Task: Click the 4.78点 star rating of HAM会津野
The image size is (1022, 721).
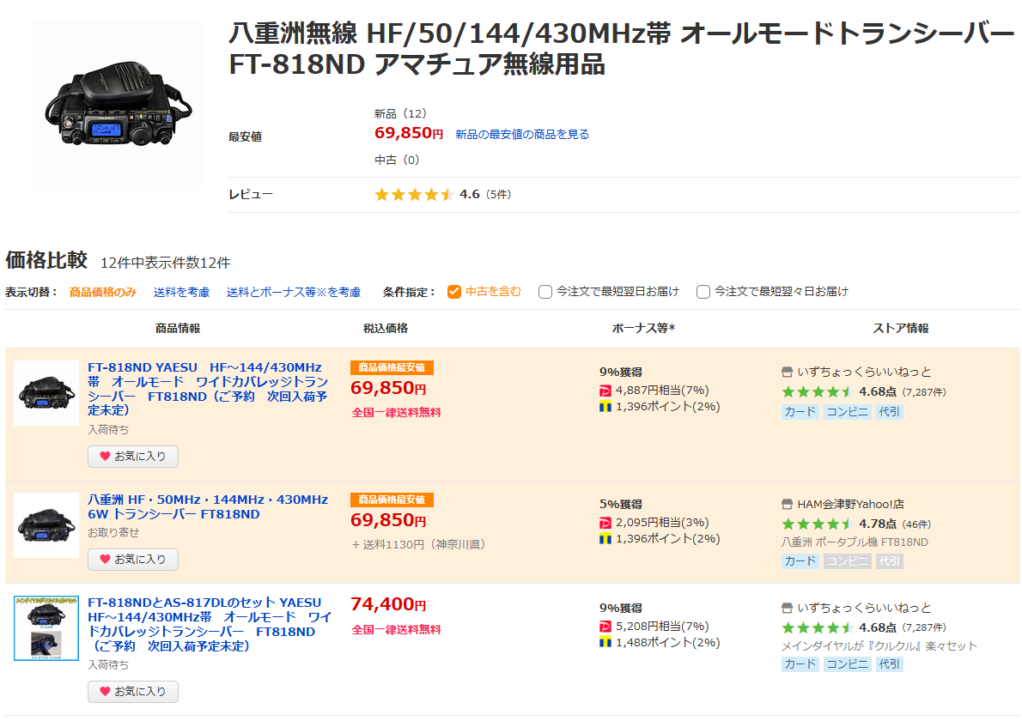Action: [818, 524]
